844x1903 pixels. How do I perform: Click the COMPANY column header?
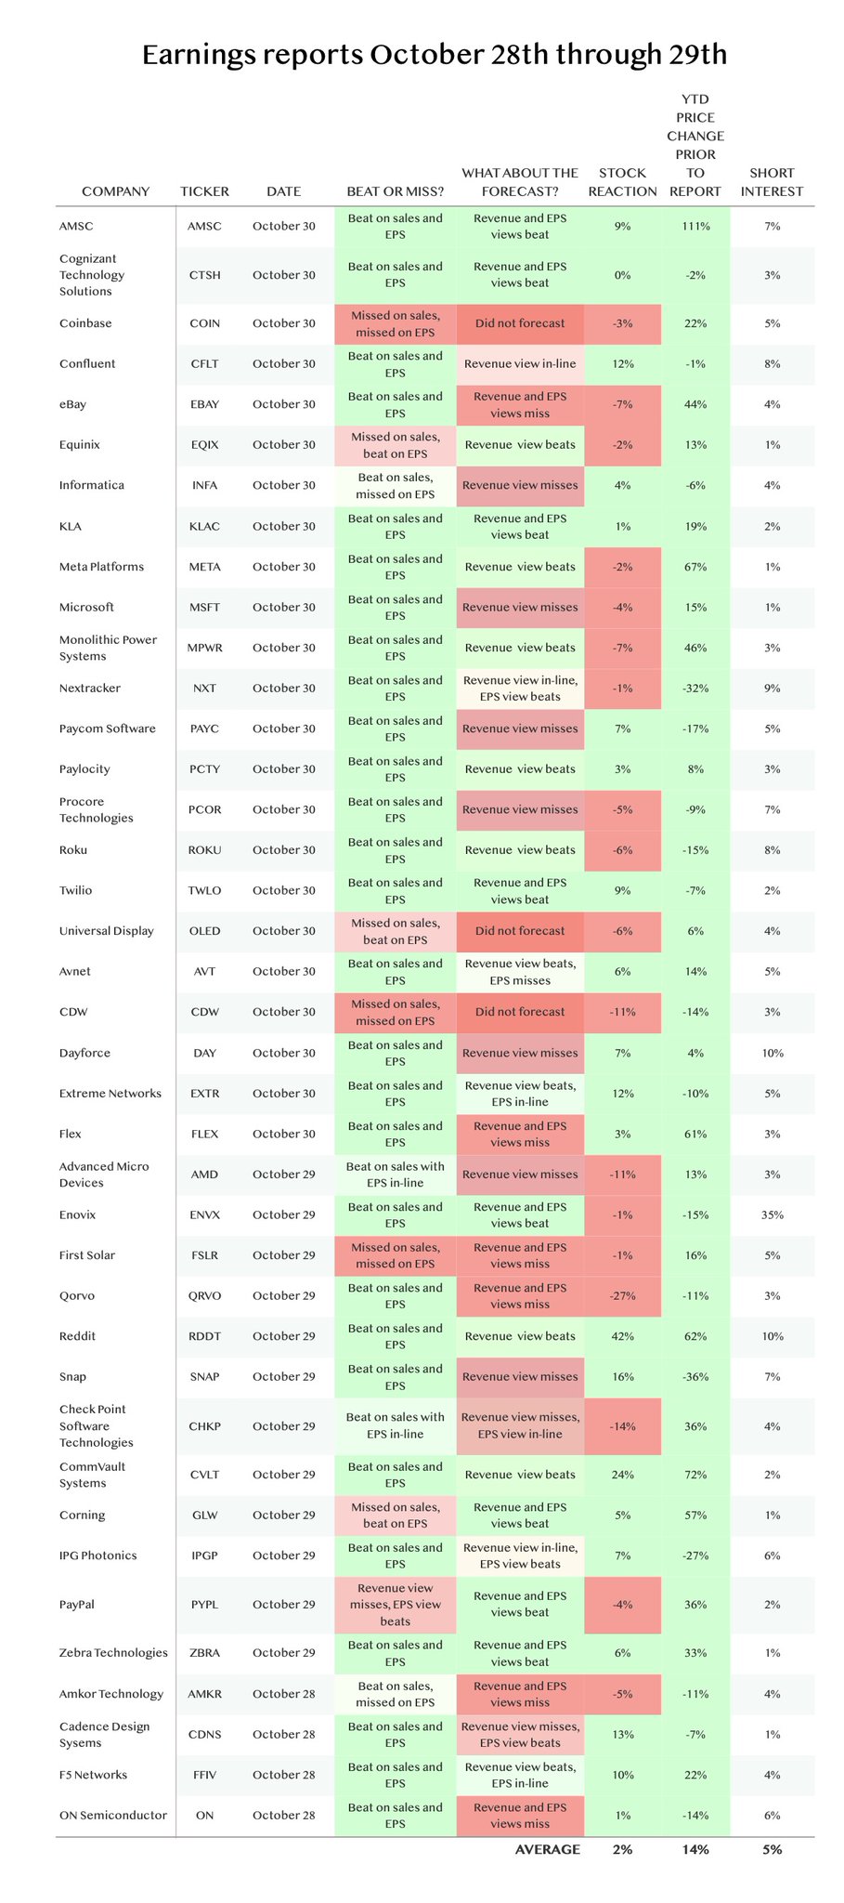click(x=115, y=191)
